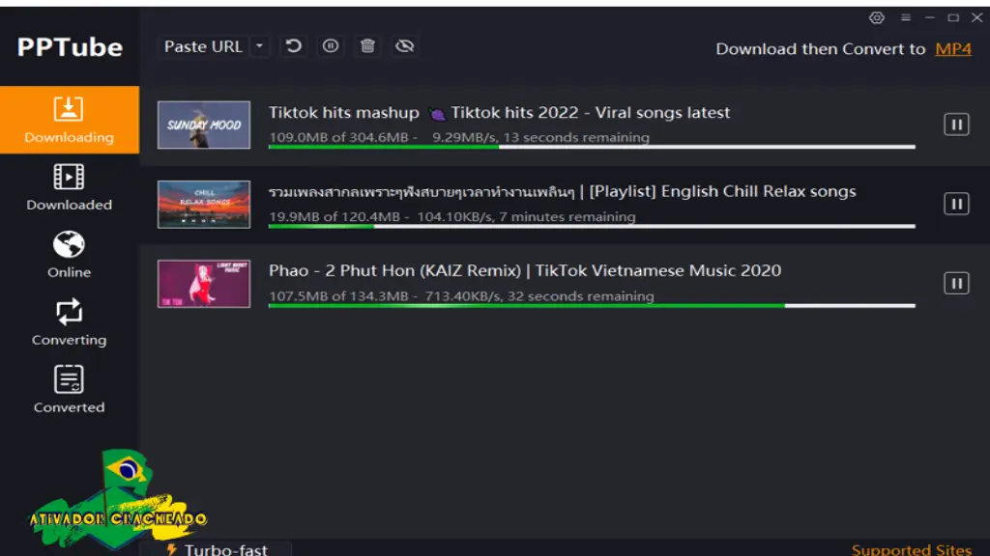
Task: Minimize the PPTube window
Action: 929,17
